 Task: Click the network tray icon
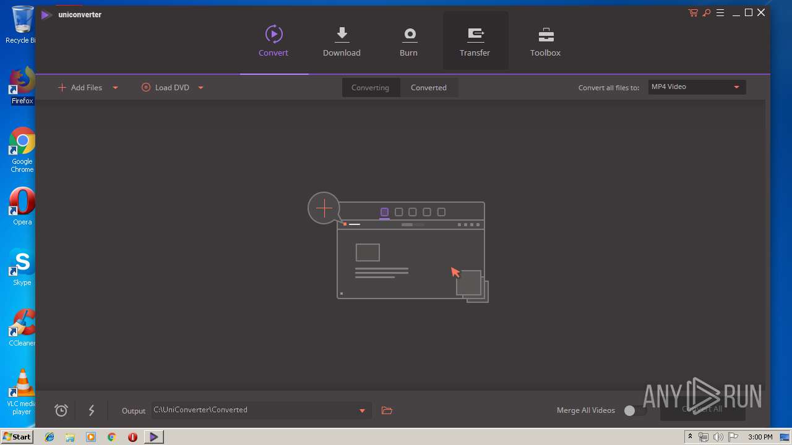point(704,437)
